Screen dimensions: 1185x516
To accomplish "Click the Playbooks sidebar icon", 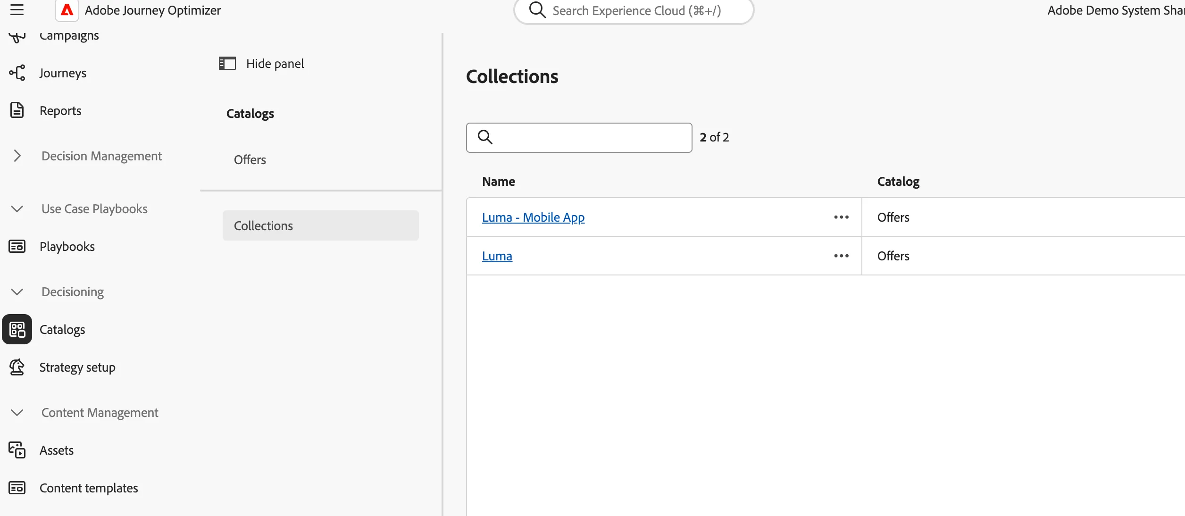I will pyautogui.click(x=17, y=246).
